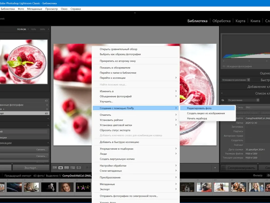Click the sync toggle icon beside Синхронизировать

[223, 168]
